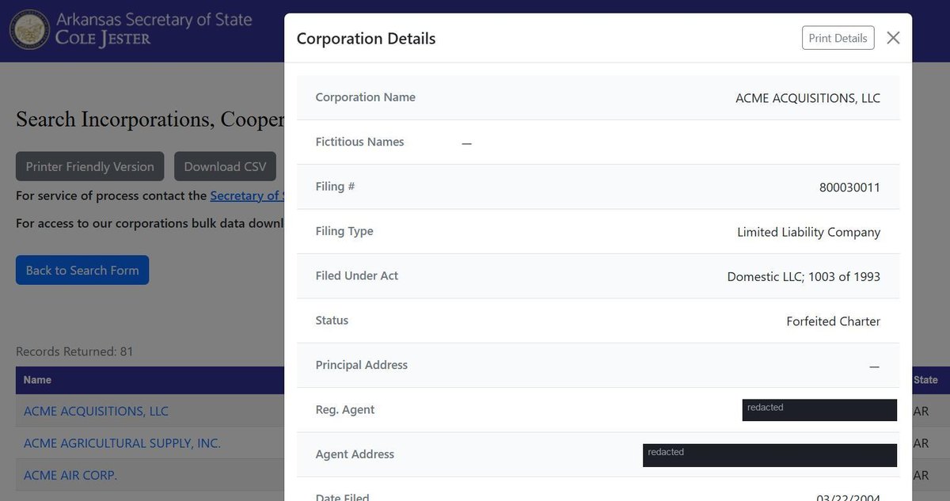Click the Print Details button

tap(838, 38)
